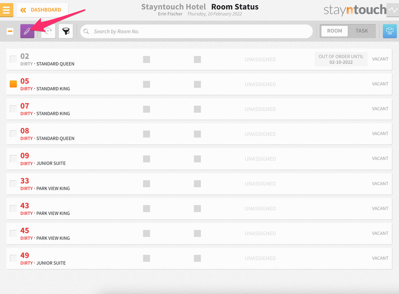Check the box for room 45
Image resolution: width=399 pixels, height=294 pixels.
13,233
